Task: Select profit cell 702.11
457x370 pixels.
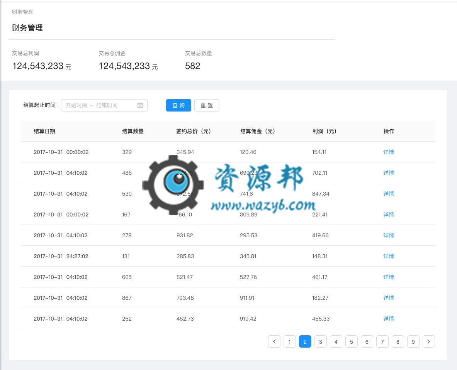Action: (x=320, y=173)
